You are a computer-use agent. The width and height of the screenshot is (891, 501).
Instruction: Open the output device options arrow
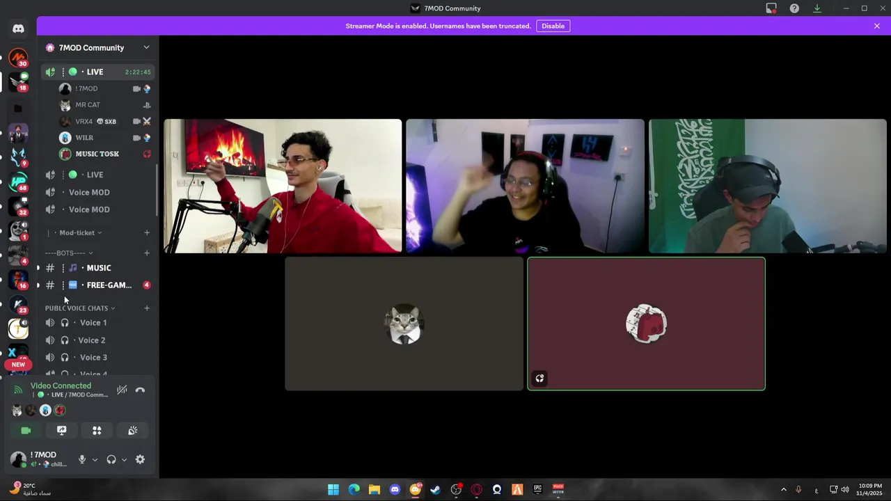click(124, 459)
